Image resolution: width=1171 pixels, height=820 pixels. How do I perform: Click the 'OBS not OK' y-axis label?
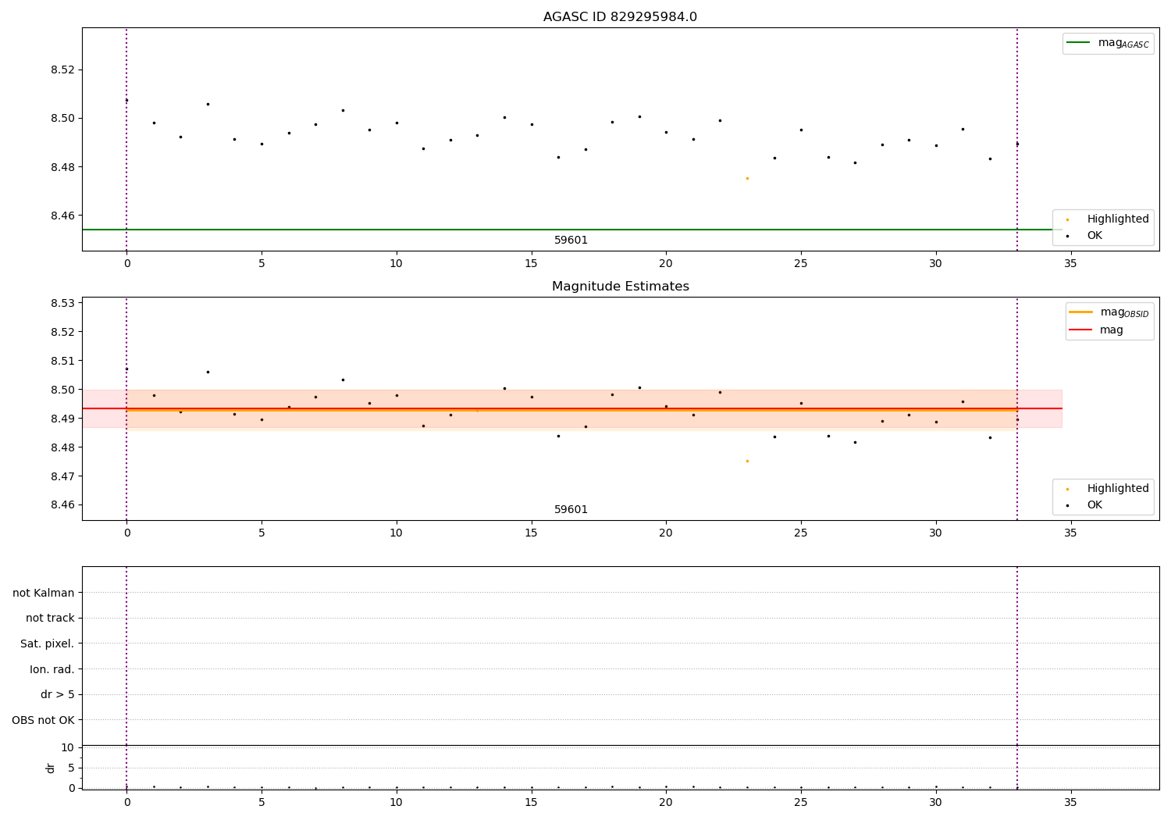(43, 720)
